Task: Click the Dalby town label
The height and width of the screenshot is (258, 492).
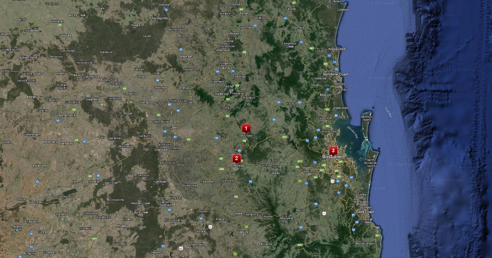Action: pyautogui.click(x=173, y=127)
